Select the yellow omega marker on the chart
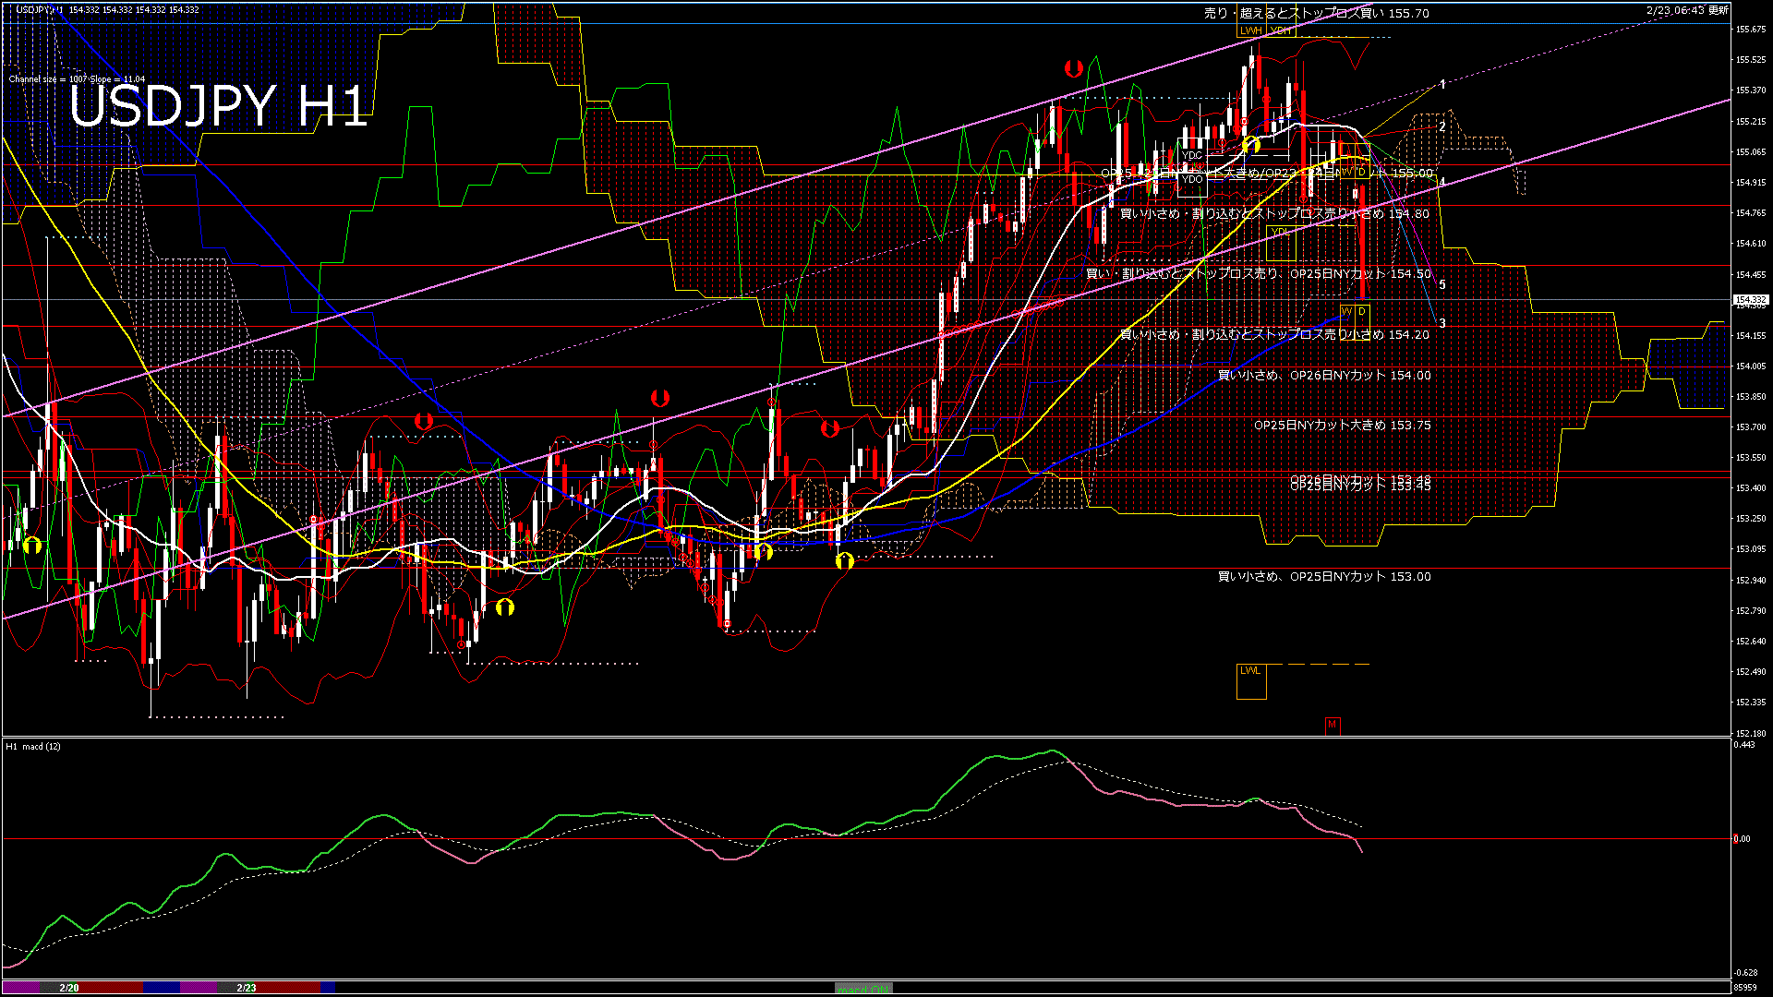 pos(1252,143)
